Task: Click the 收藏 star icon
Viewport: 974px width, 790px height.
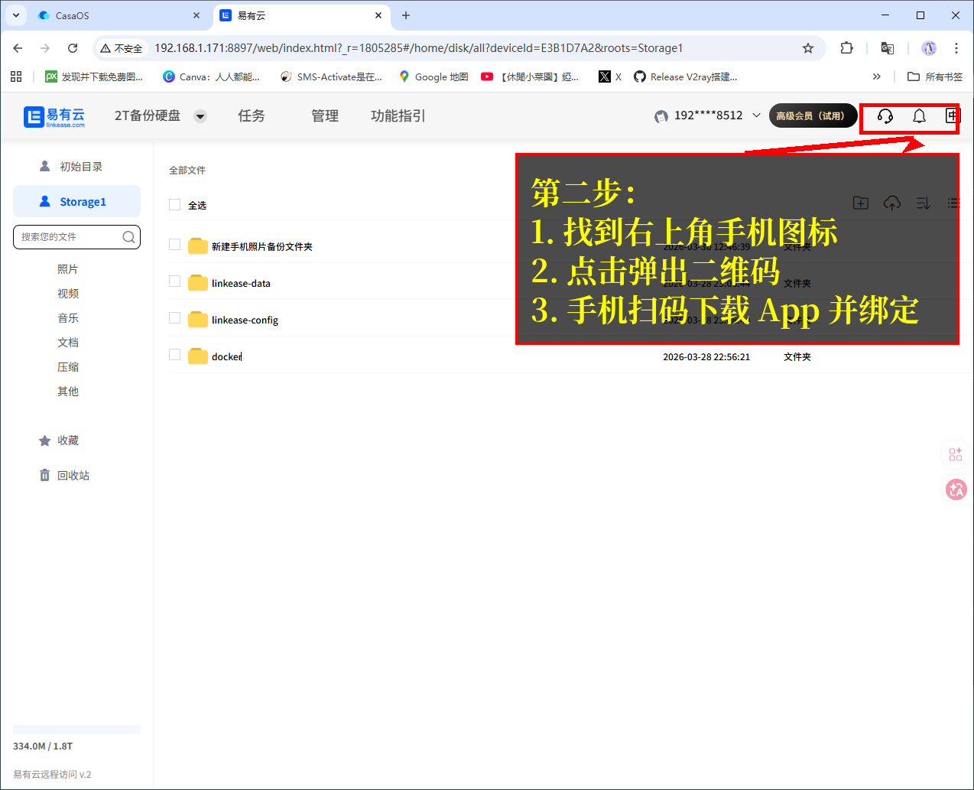Action: point(44,441)
